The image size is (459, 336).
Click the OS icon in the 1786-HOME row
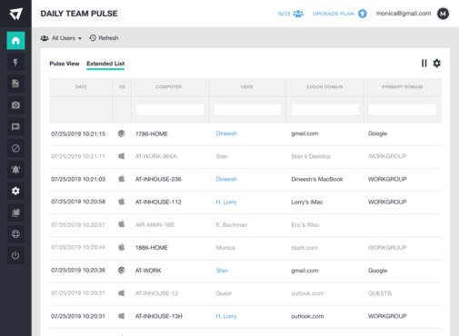122,133
